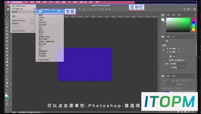The height and width of the screenshot is (114, 201).
Task: Open the Search icon at top right
Action: point(185,9)
